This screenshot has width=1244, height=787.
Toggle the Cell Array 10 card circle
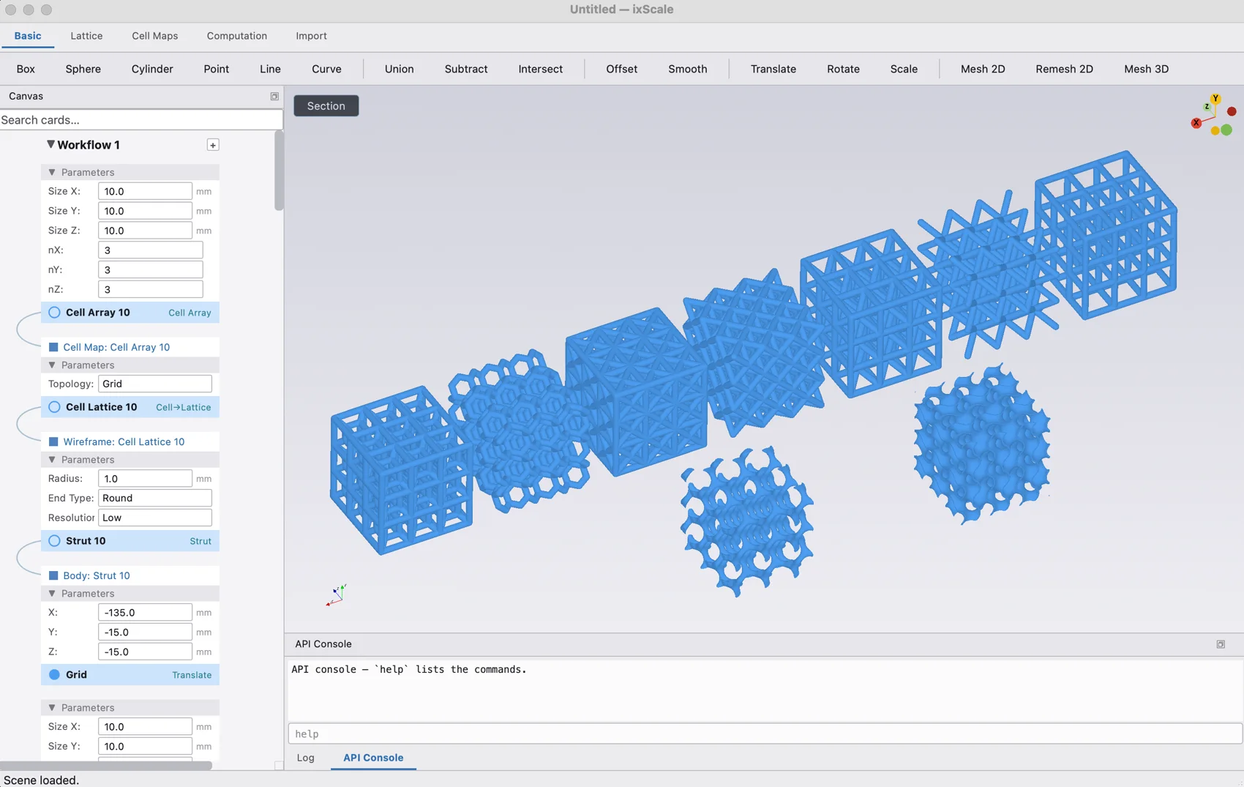(x=54, y=313)
